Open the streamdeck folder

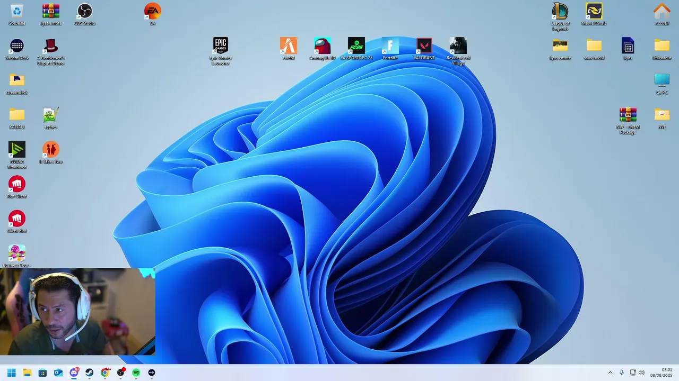tap(17, 80)
